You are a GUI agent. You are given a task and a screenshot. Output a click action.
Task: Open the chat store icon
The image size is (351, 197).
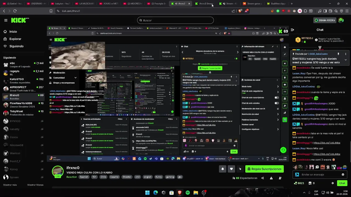[310, 183]
